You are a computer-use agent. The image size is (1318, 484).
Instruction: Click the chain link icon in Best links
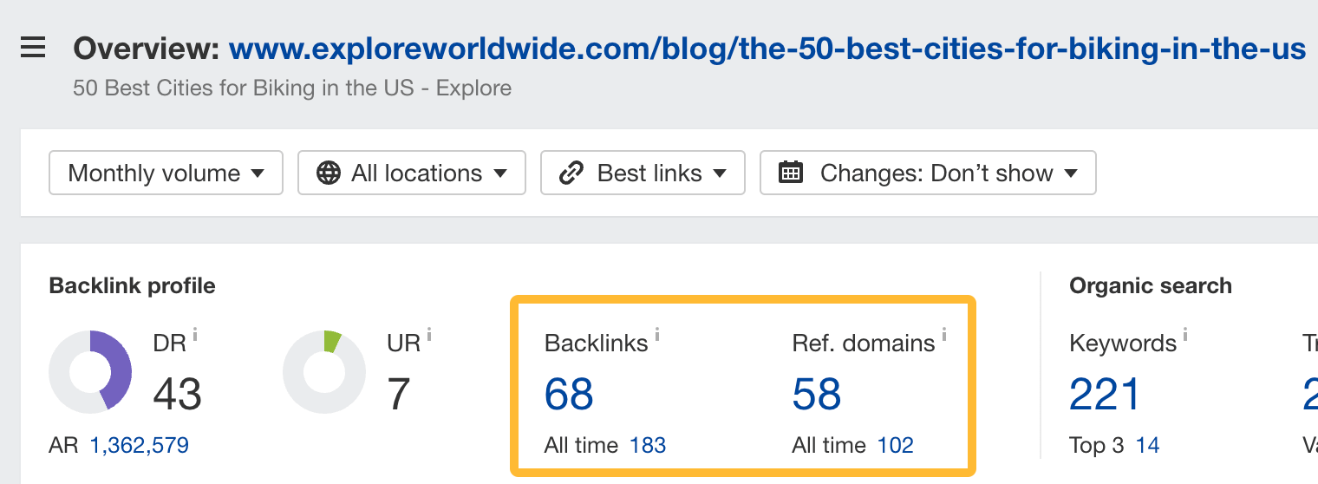[x=571, y=173]
